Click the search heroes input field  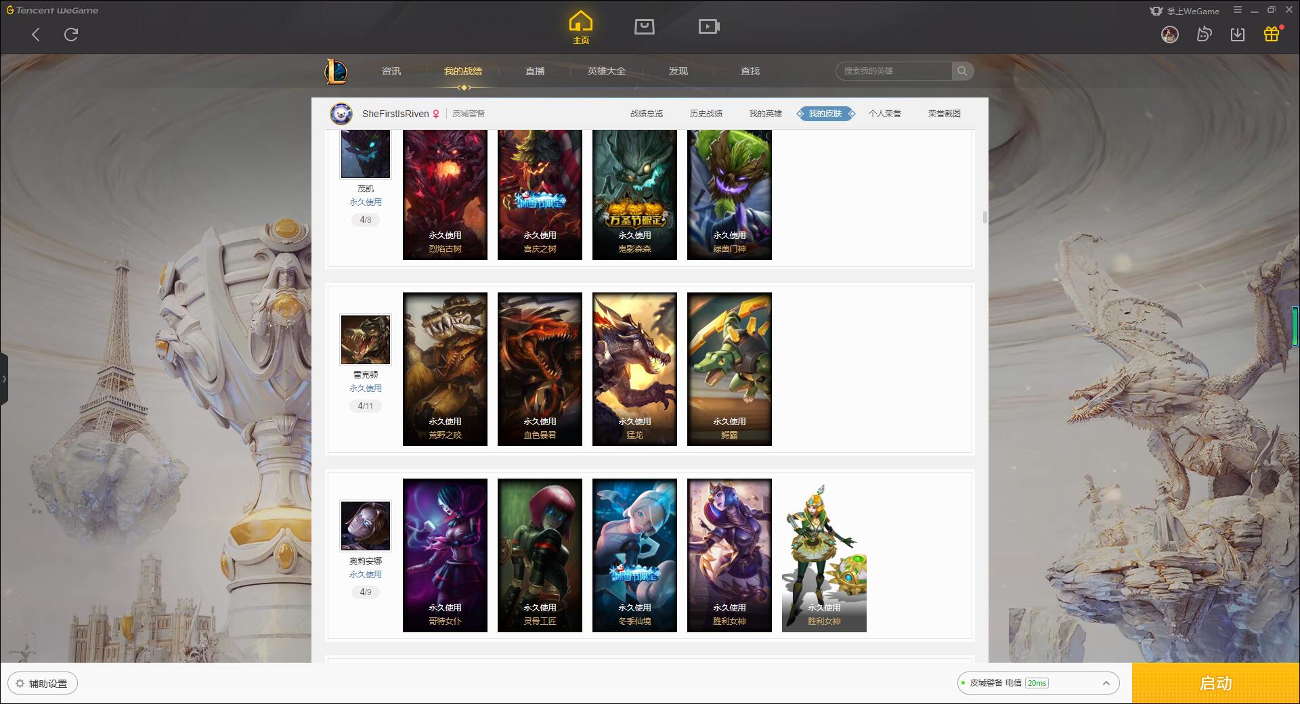pyautogui.click(x=894, y=71)
